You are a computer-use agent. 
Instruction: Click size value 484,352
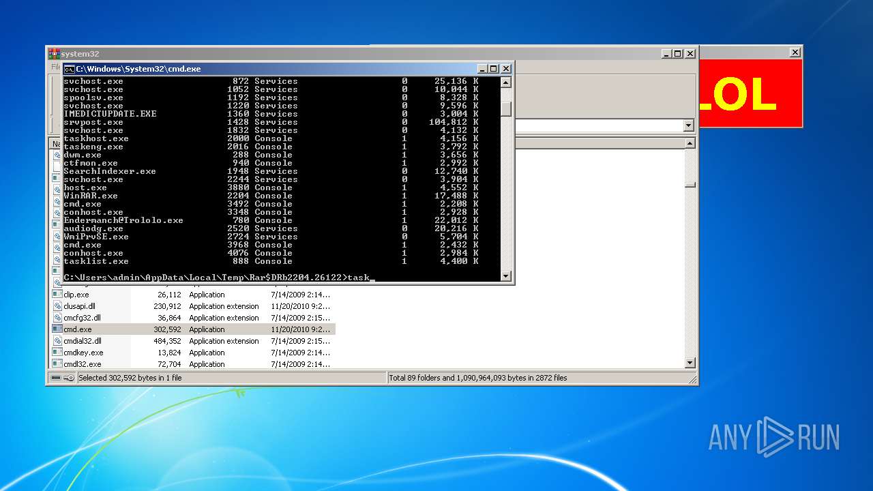tap(167, 341)
